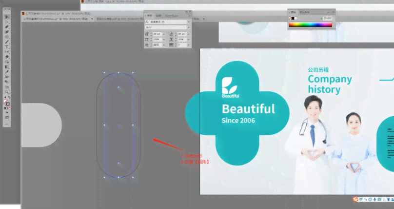Screen dimensions: 394x209
Task: Click the font size stepper arrows
Action: (x=151, y=34)
